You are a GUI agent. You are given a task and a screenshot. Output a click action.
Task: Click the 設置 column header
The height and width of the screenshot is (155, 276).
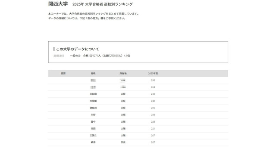63,74
